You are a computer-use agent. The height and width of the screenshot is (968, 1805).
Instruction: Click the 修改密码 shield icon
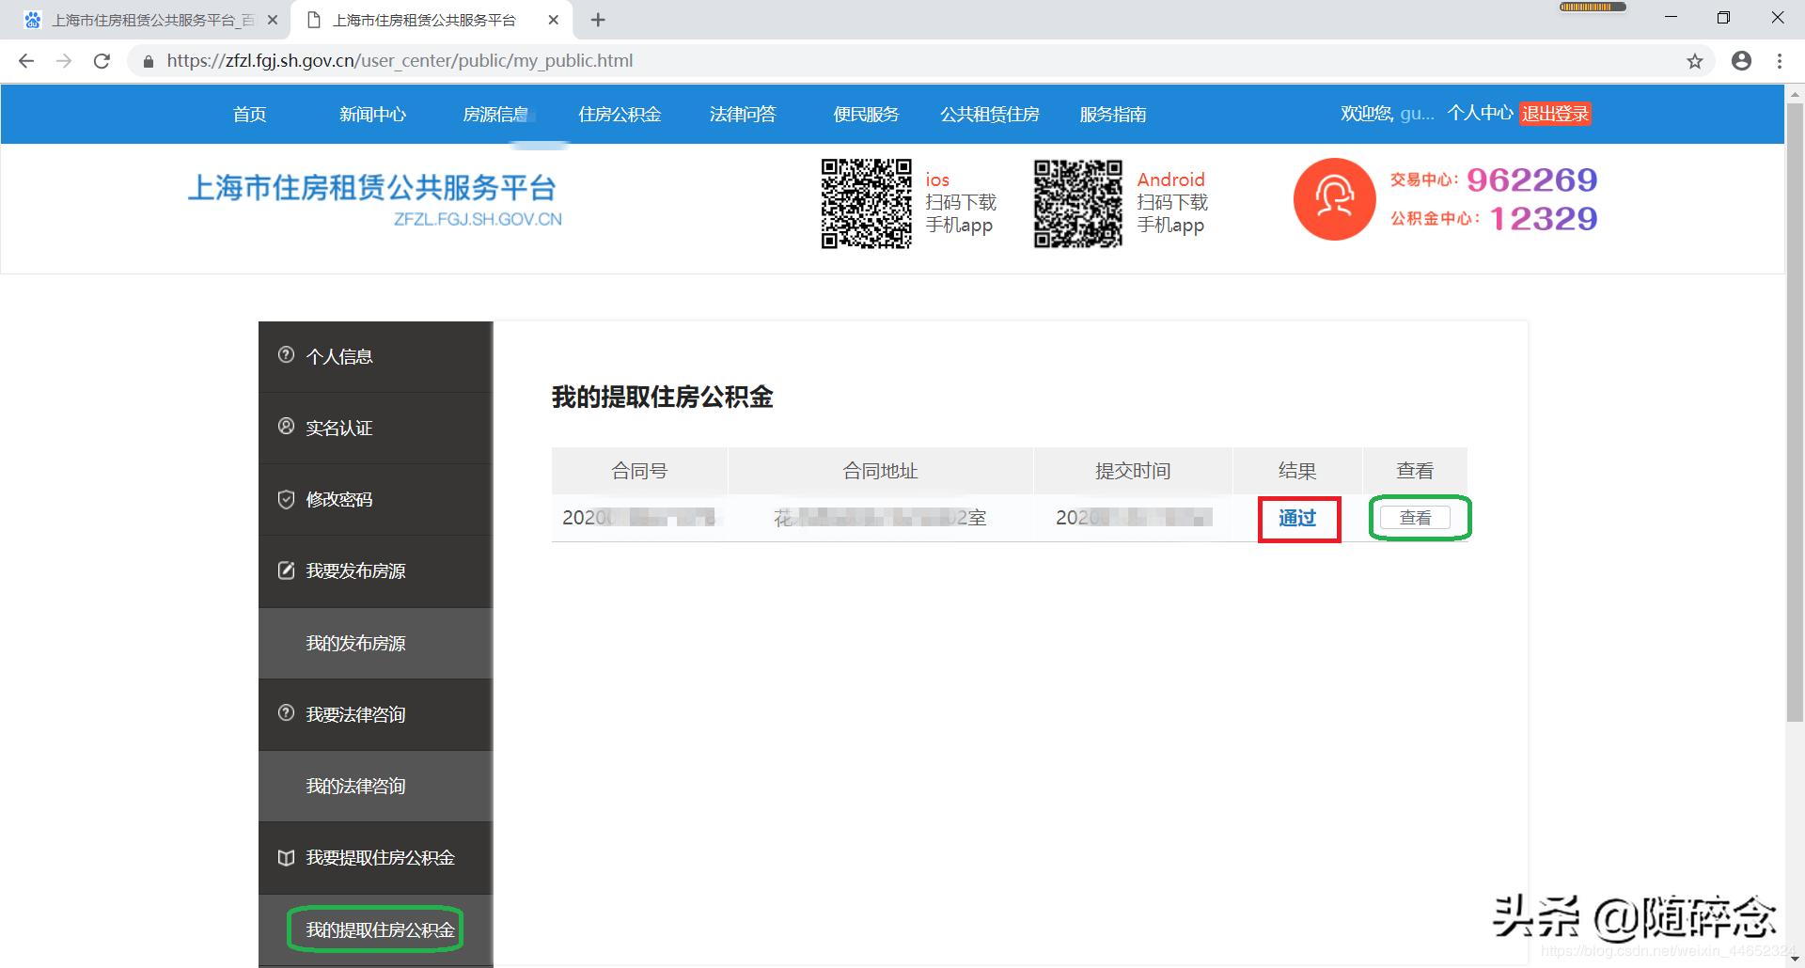287,499
